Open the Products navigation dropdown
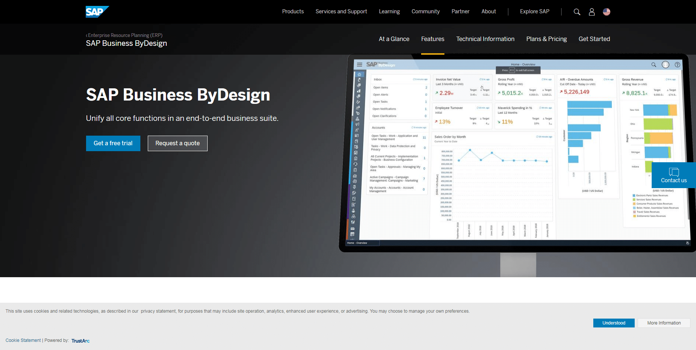 pos(293,11)
